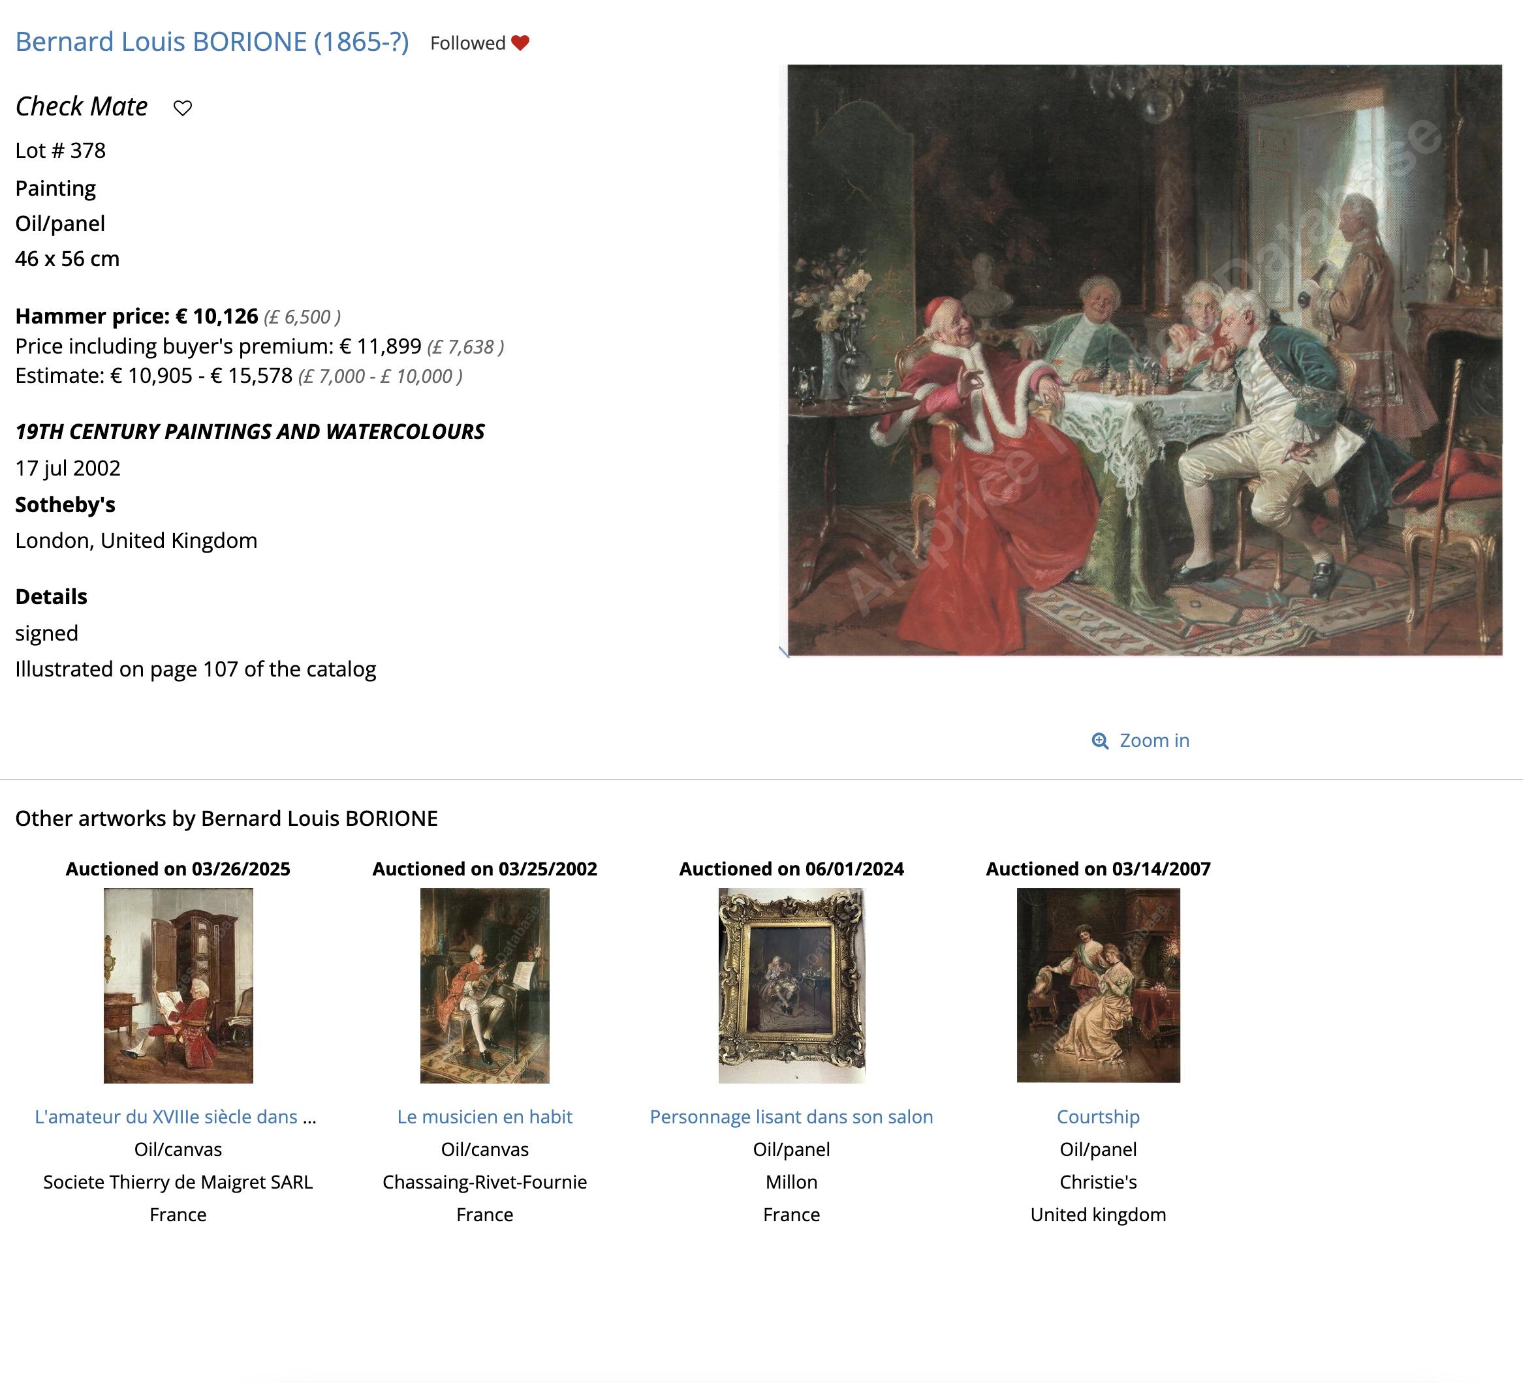Click the Check Mate artwork title

click(82, 106)
